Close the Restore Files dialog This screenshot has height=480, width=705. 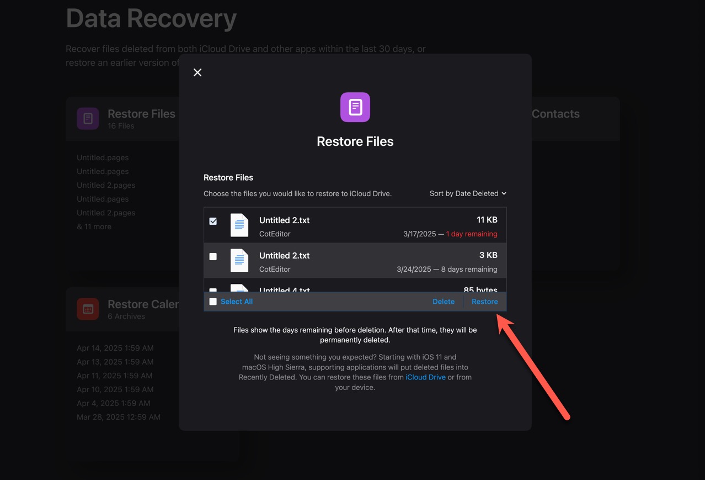197,72
